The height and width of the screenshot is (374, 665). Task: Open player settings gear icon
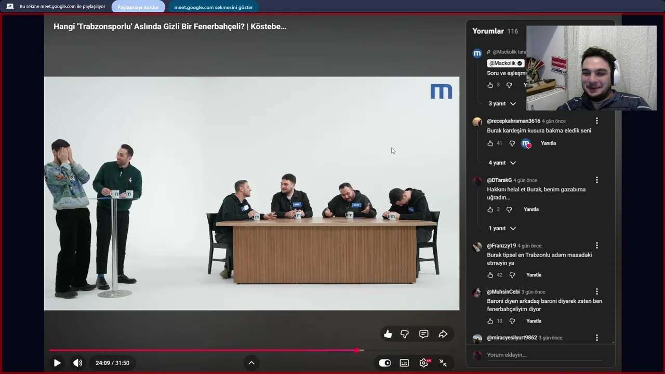point(424,363)
